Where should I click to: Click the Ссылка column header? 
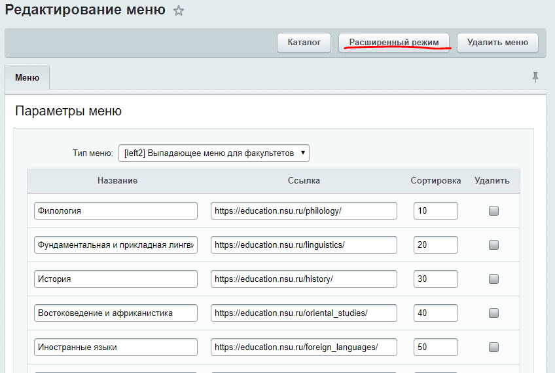click(304, 180)
